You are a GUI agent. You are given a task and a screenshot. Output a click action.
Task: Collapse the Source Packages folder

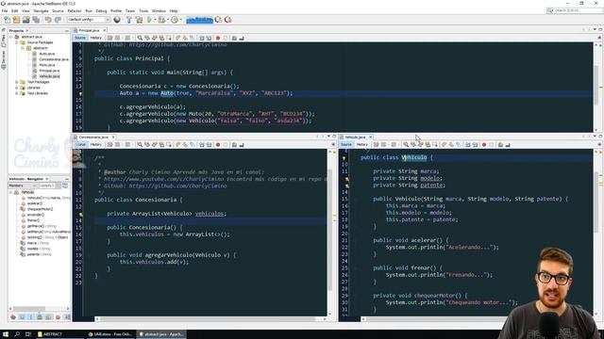pos(17,42)
